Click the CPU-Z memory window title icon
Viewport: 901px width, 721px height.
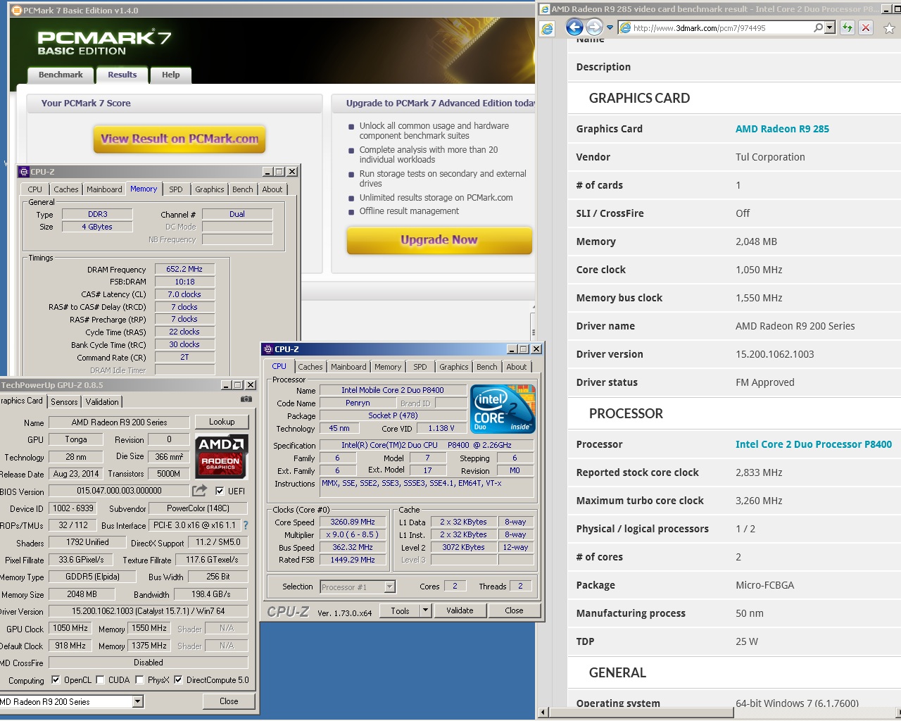click(24, 171)
